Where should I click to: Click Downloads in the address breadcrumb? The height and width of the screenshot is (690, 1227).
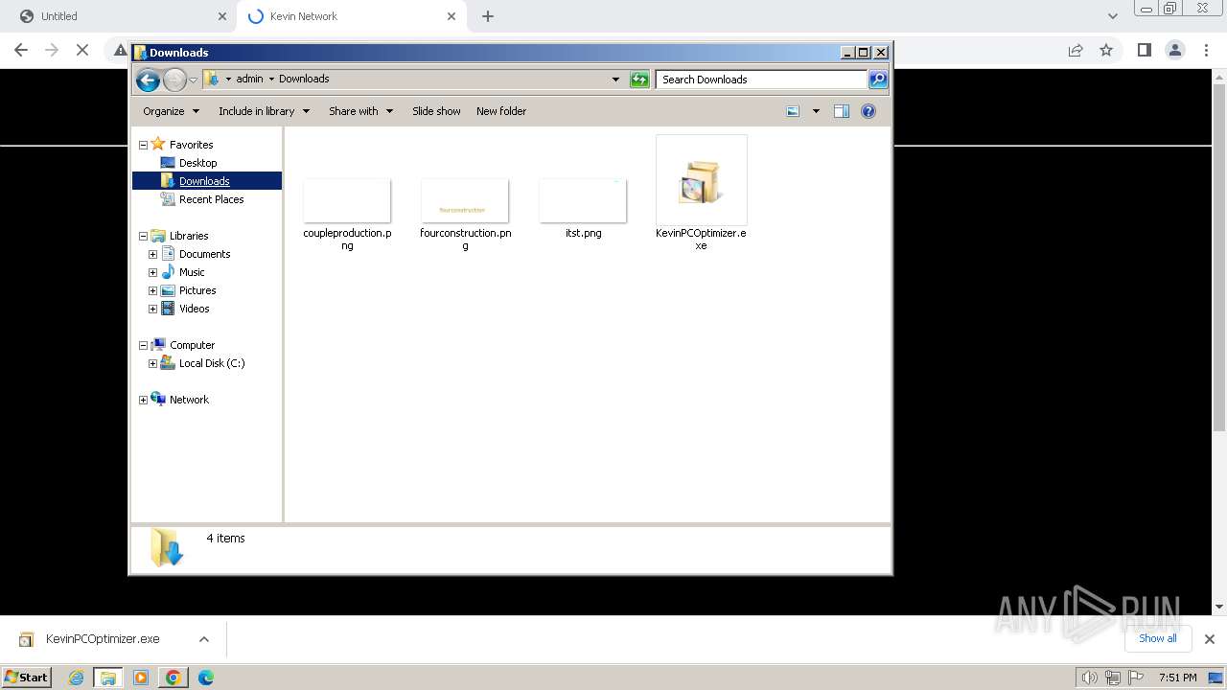(x=304, y=80)
